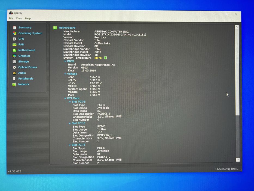Go to the CPU section
Viewport: 254px width, 191px height.
tap(21, 39)
